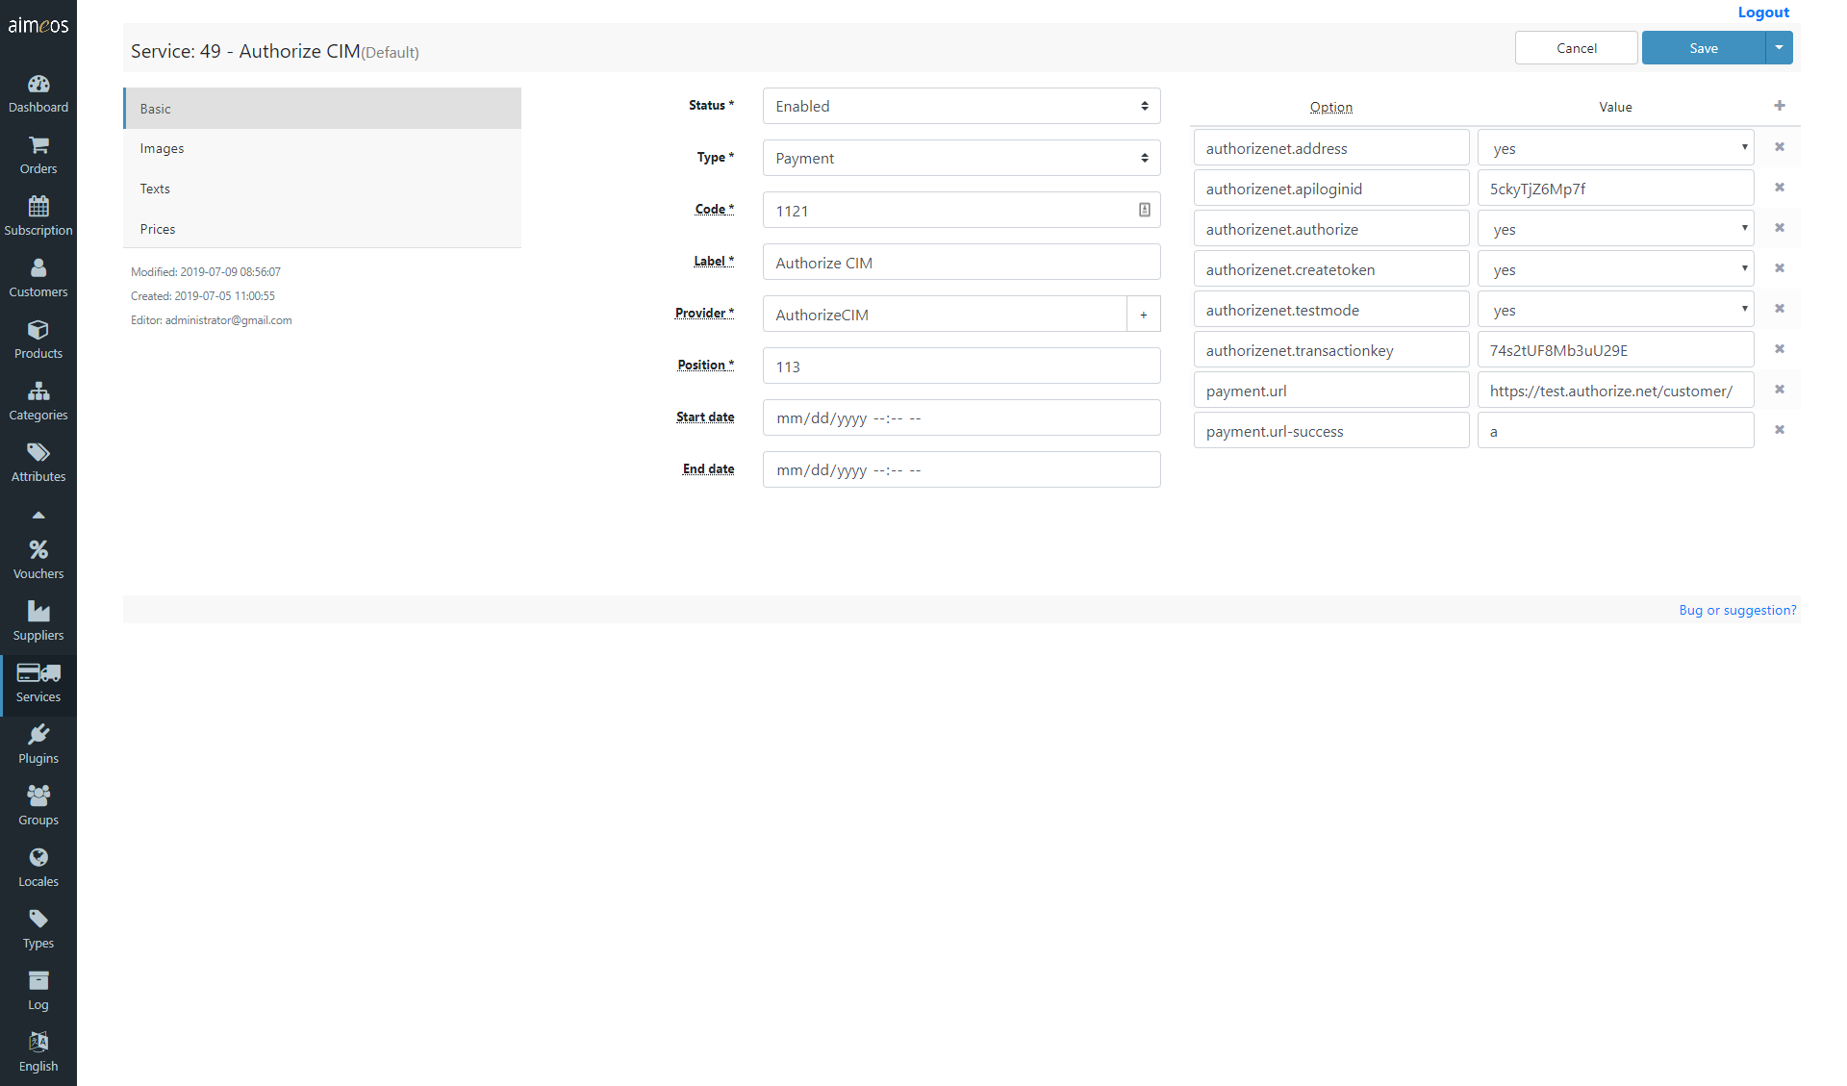This screenshot has height=1086, width=1847.
Task: Focus the Code input field
Action: (x=961, y=210)
